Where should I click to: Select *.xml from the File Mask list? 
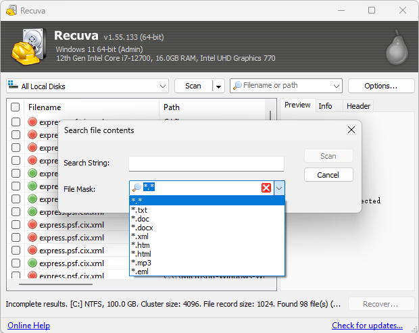click(x=207, y=236)
